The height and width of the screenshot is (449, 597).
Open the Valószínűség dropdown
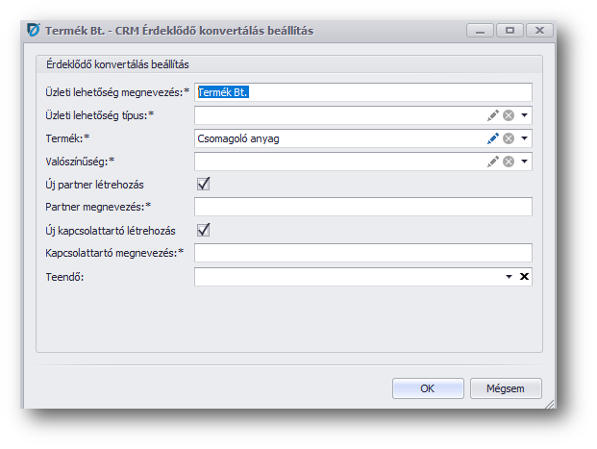pos(525,162)
